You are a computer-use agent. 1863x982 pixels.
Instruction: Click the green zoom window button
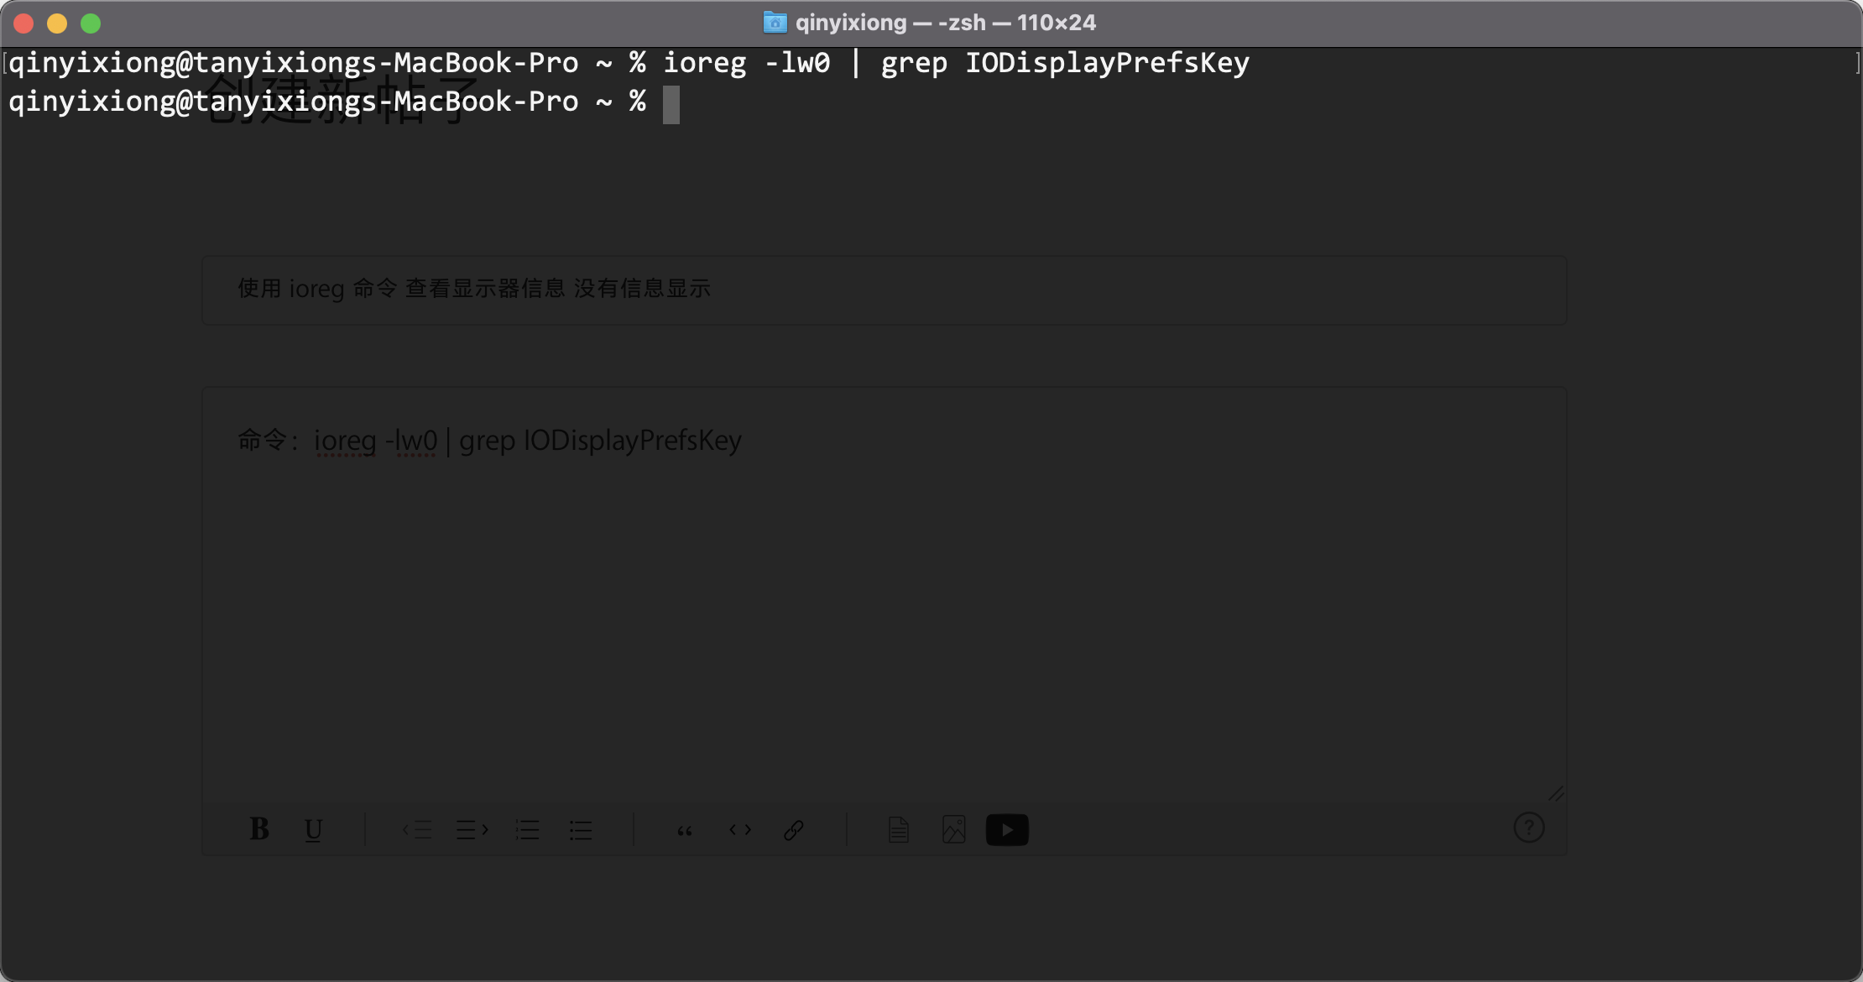(91, 24)
